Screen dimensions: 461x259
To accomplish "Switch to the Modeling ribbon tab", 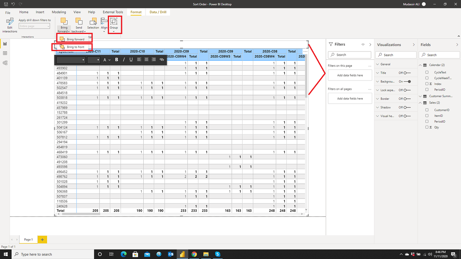I will (x=59, y=12).
